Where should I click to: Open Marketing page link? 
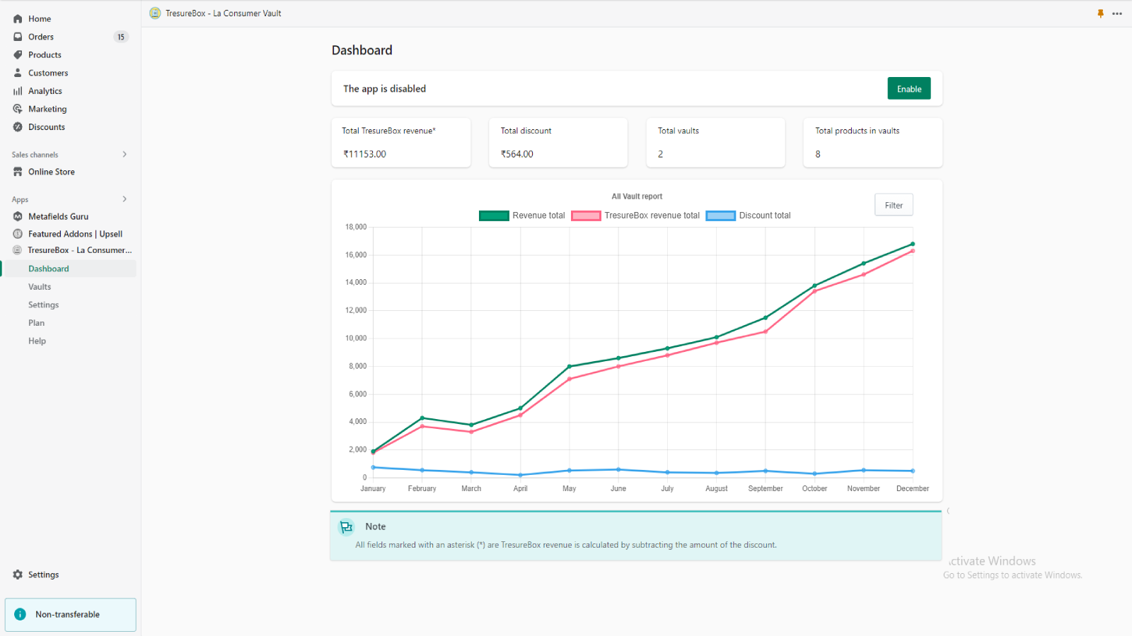pyautogui.click(x=47, y=109)
